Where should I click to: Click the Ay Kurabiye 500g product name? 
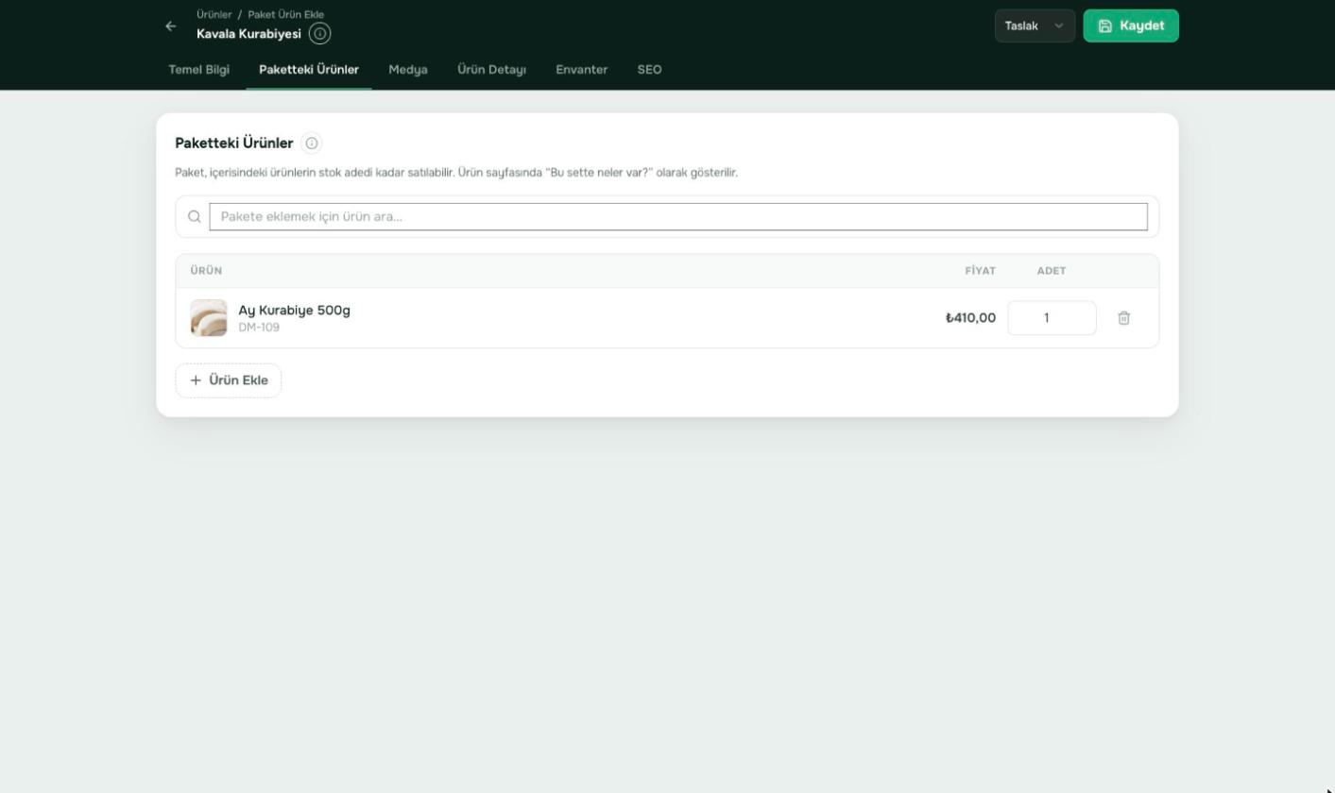pyautogui.click(x=295, y=311)
